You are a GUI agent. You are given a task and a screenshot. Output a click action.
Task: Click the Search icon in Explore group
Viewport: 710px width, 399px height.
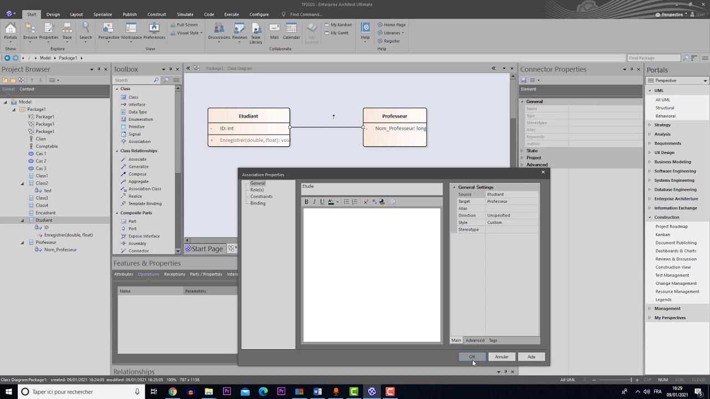85,32
